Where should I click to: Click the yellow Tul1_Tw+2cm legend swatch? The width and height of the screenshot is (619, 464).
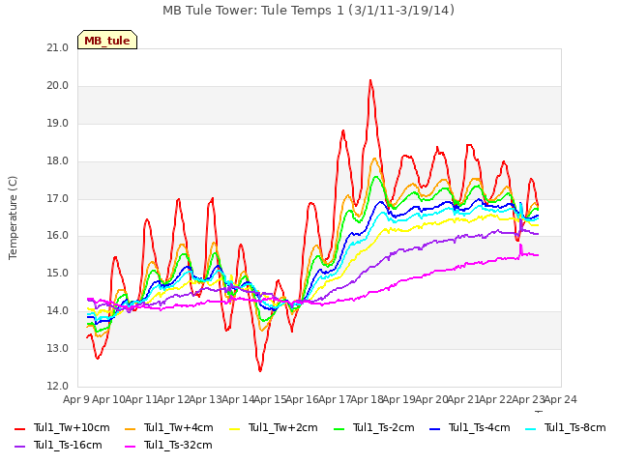(x=234, y=428)
